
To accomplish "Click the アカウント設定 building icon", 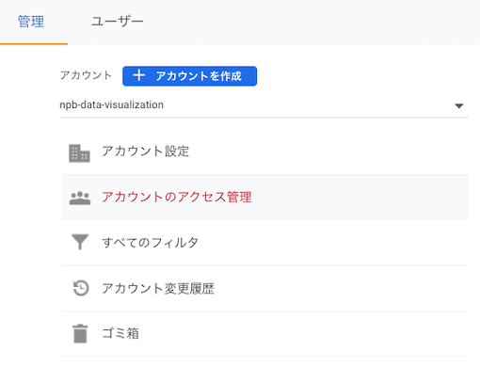I will point(79,153).
